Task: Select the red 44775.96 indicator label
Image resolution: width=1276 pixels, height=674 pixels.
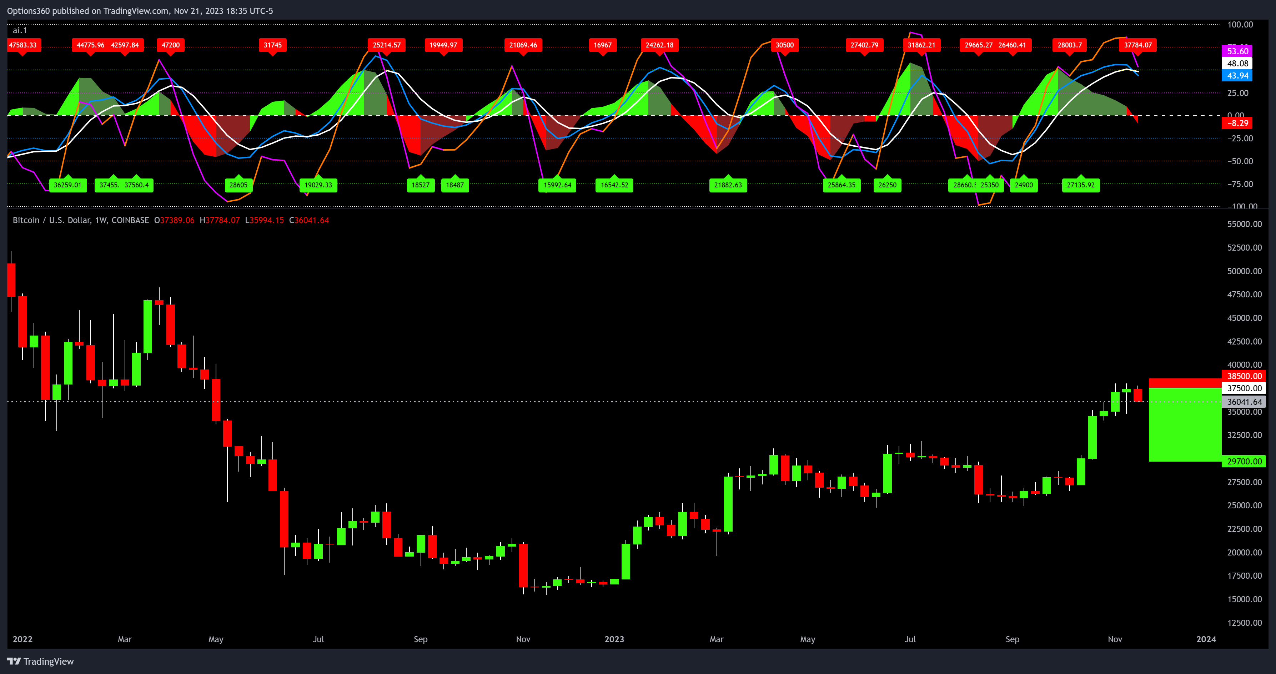Action: point(90,45)
